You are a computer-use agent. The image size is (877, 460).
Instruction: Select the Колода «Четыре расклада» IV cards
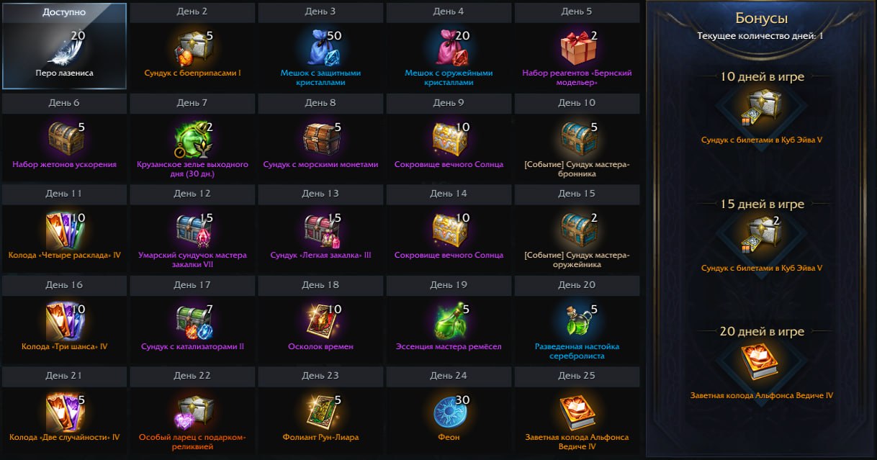63,230
